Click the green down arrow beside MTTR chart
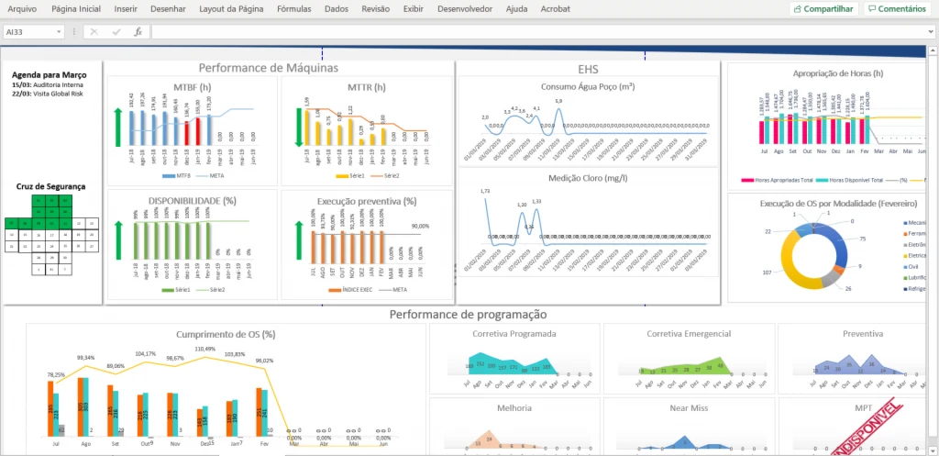939x456 pixels. click(x=298, y=128)
